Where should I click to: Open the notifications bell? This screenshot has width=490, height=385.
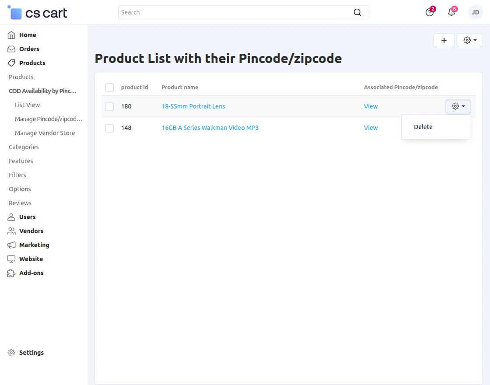(x=451, y=12)
